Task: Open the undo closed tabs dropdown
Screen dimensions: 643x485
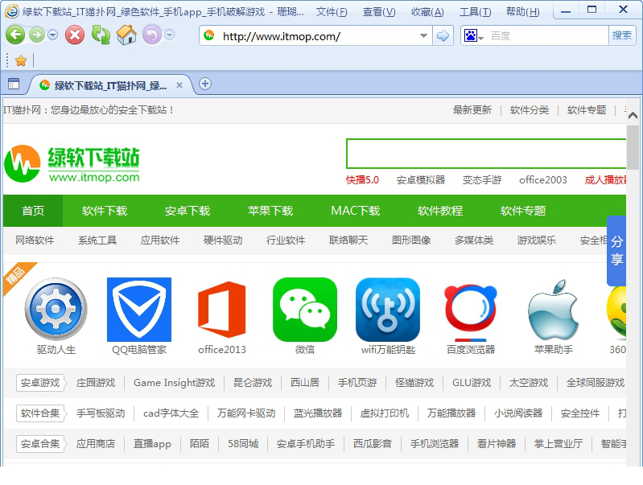Action: pyautogui.click(x=170, y=35)
